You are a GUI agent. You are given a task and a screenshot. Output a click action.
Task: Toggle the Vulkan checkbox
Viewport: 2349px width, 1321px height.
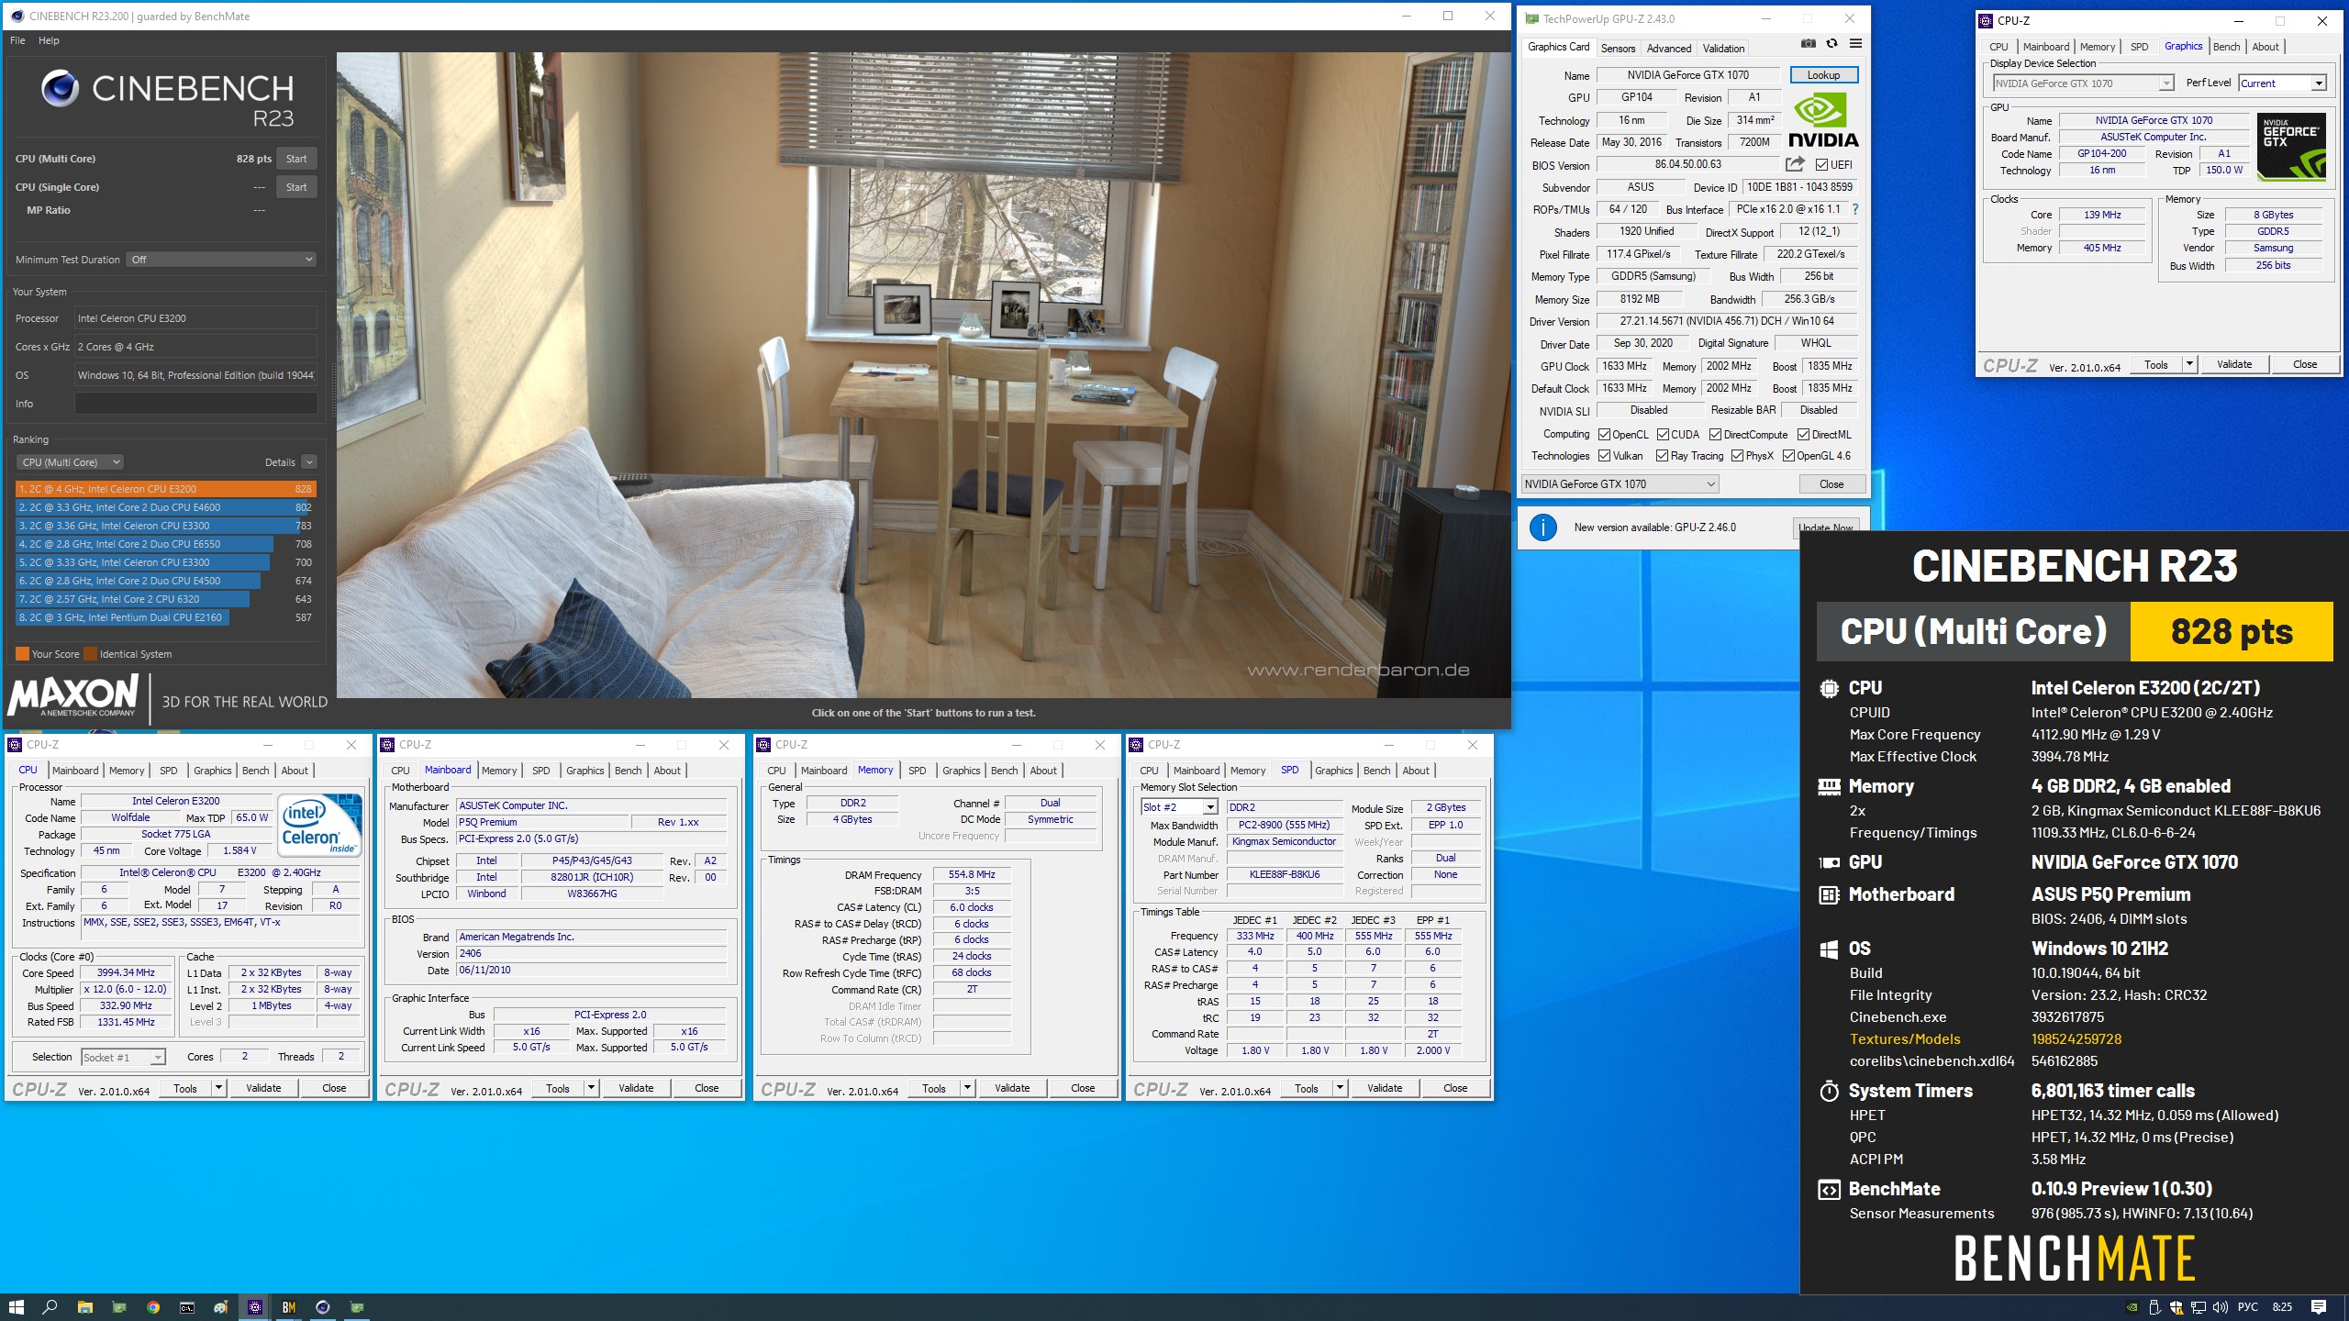pos(1604,456)
